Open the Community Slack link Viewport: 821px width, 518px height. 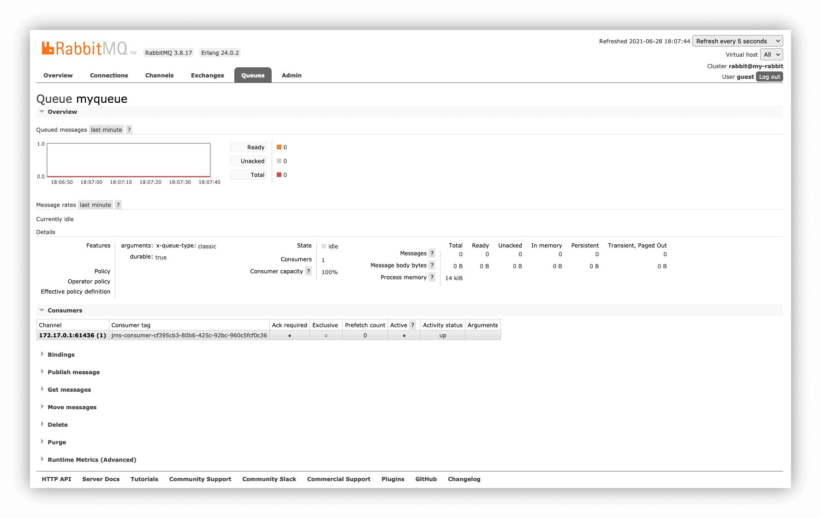(x=269, y=479)
